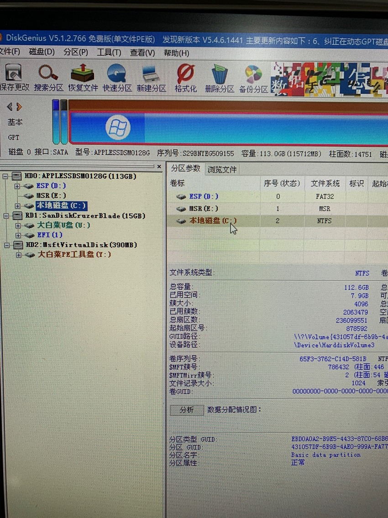Select ESP(D:) row in partition table
Screen dimensions: 388x518
coord(277,197)
